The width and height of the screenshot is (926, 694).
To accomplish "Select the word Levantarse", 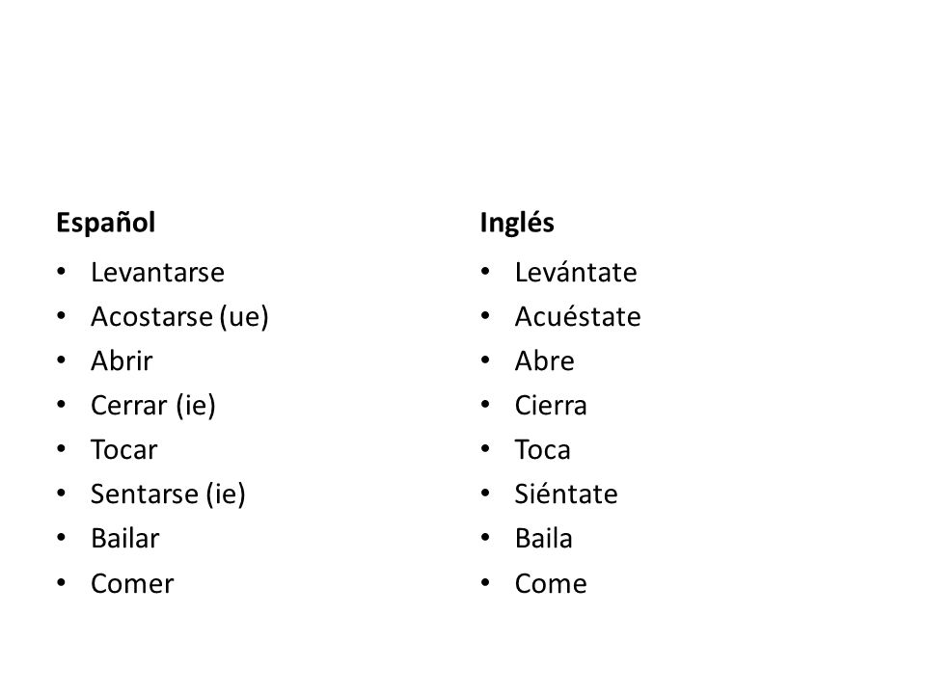I will (x=157, y=273).
